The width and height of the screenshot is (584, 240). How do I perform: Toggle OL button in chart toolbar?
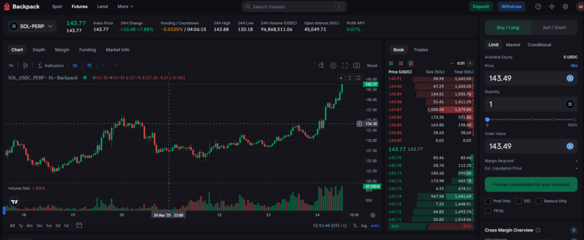coord(75,66)
